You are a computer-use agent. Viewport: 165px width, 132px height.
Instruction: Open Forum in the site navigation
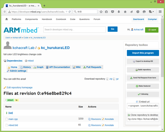97,19
